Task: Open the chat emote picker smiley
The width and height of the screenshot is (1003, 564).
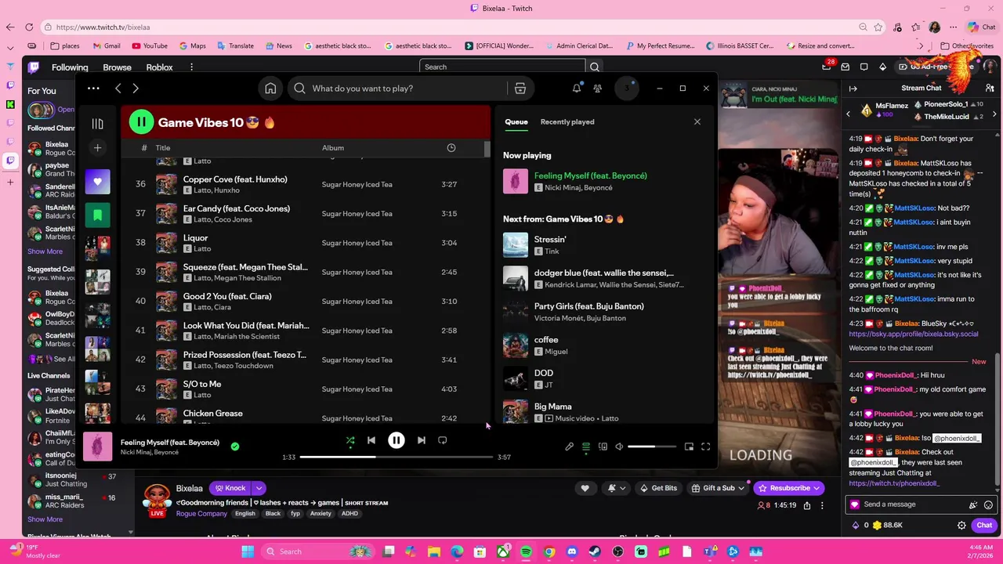Action: click(x=989, y=505)
